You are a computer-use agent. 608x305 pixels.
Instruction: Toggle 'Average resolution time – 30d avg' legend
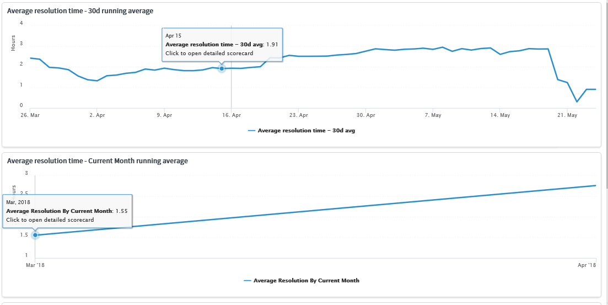[x=302, y=131]
